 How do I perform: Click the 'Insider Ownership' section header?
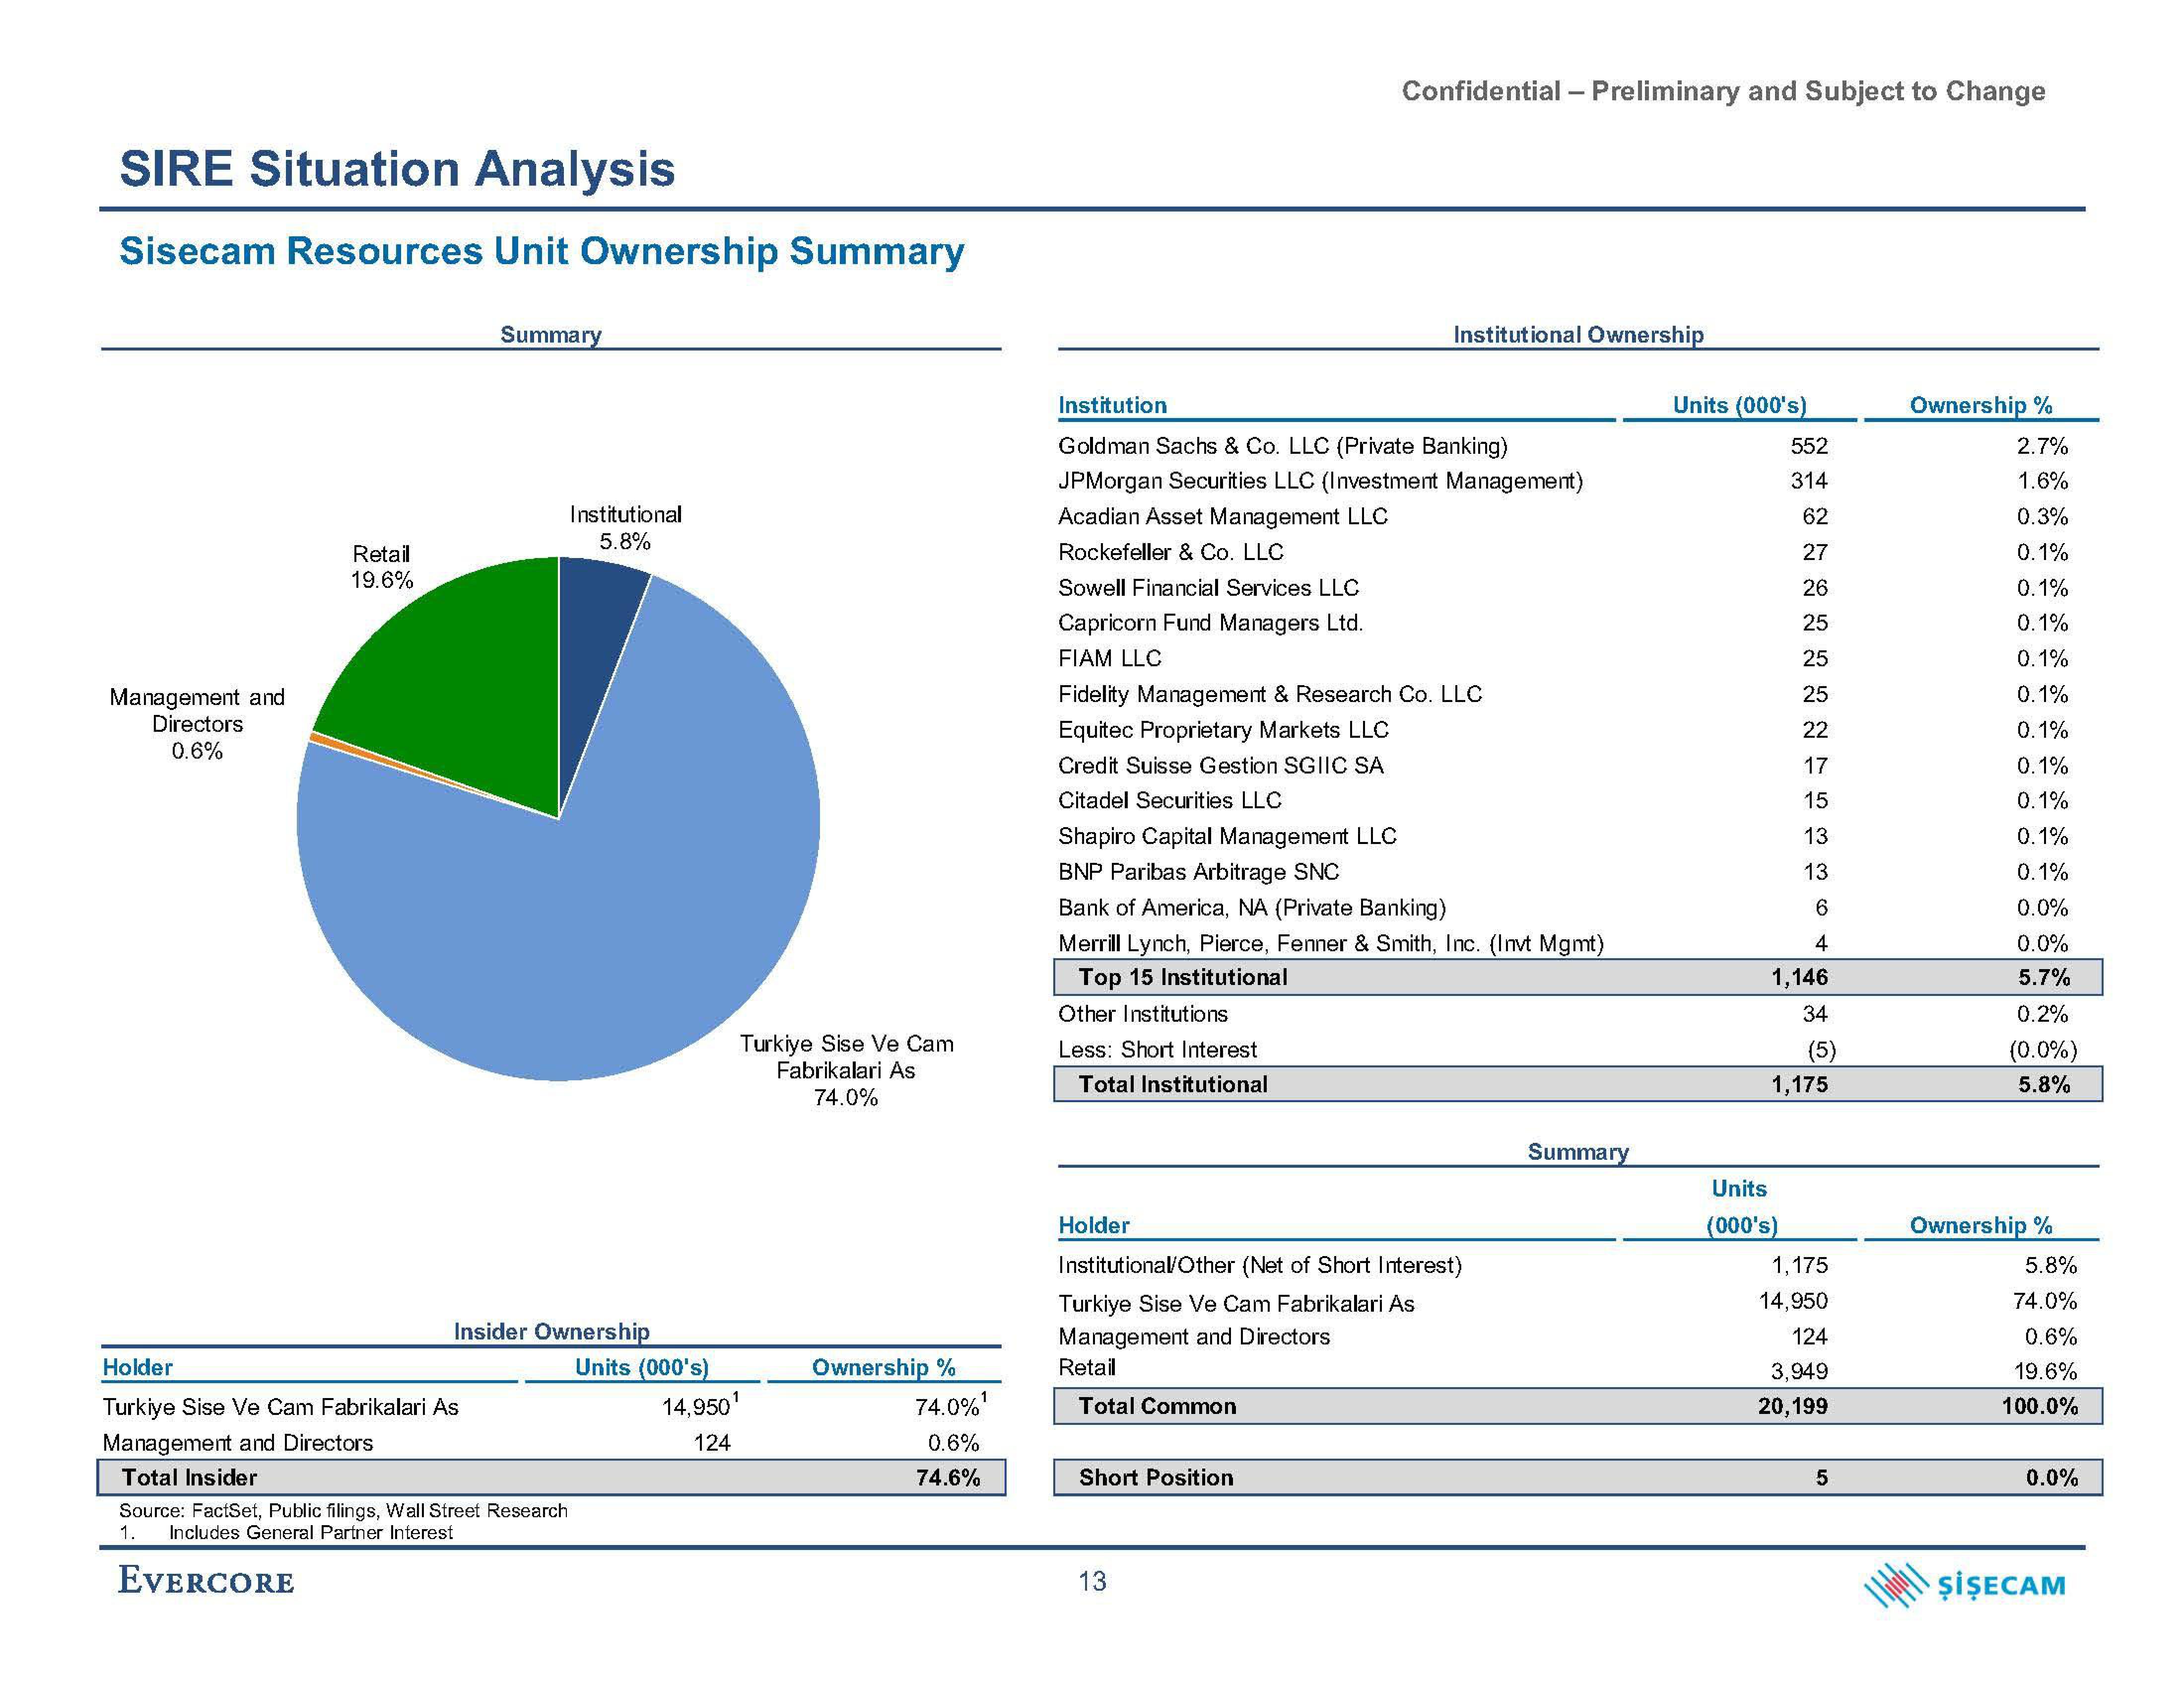coord(551,1331)
